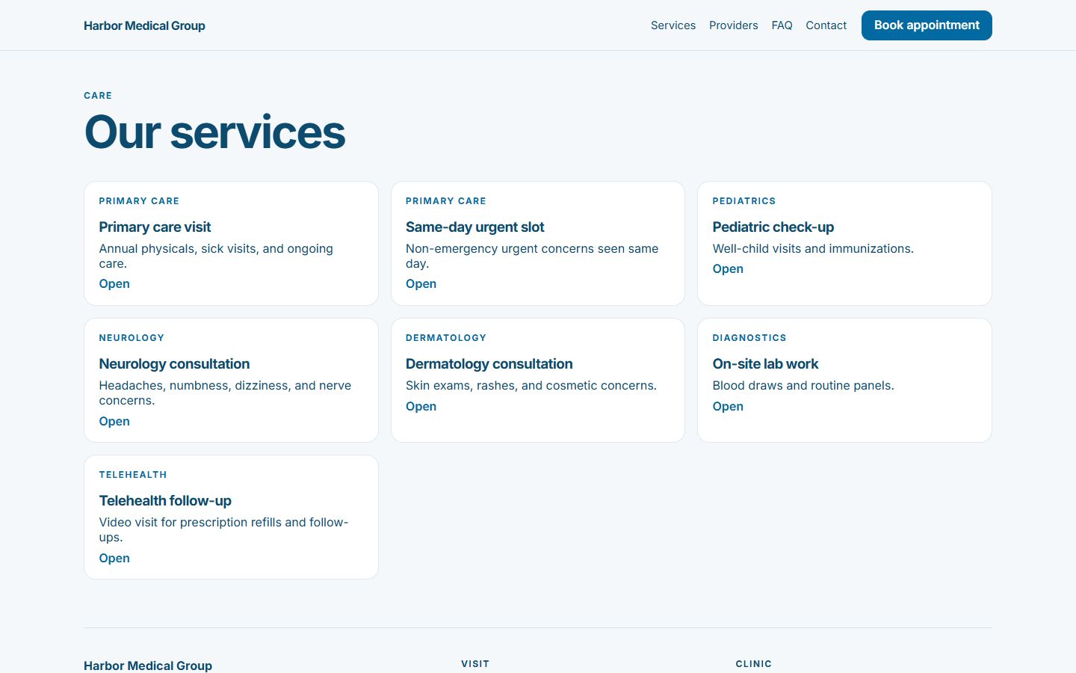The image size is (1076, 673).
Task: Open the Primary care visit service
Action: point(114,284)
